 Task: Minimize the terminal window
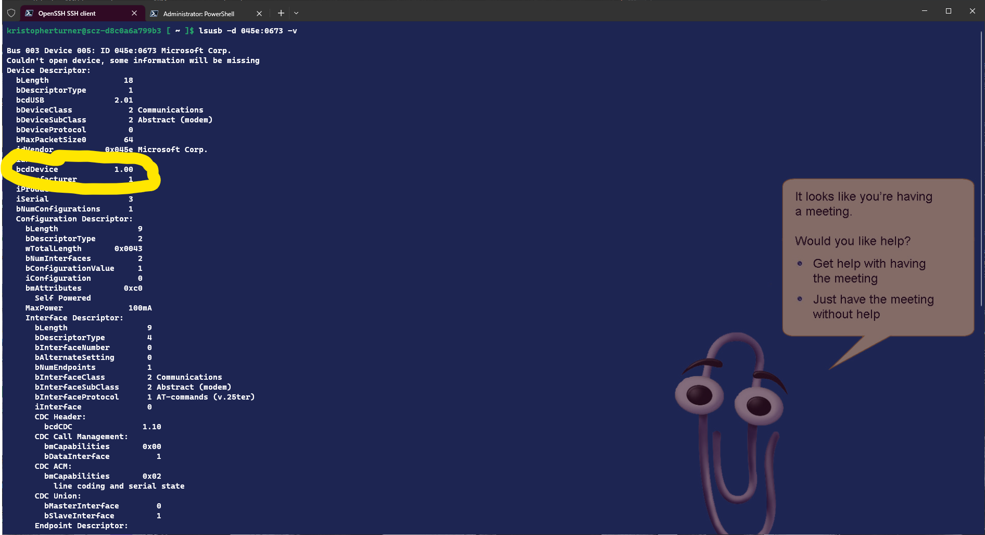tap(925, 11)
